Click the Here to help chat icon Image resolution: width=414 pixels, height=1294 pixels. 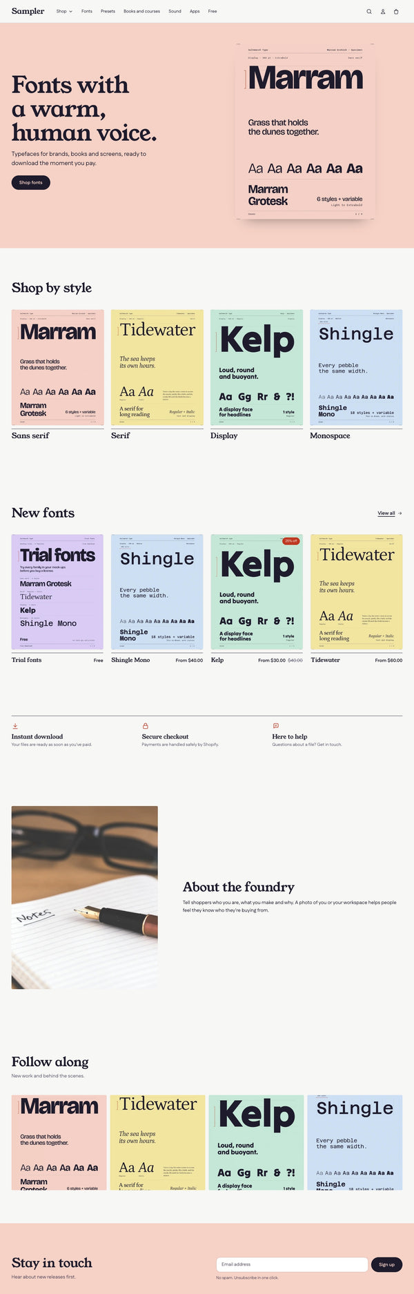pos(276,726)
